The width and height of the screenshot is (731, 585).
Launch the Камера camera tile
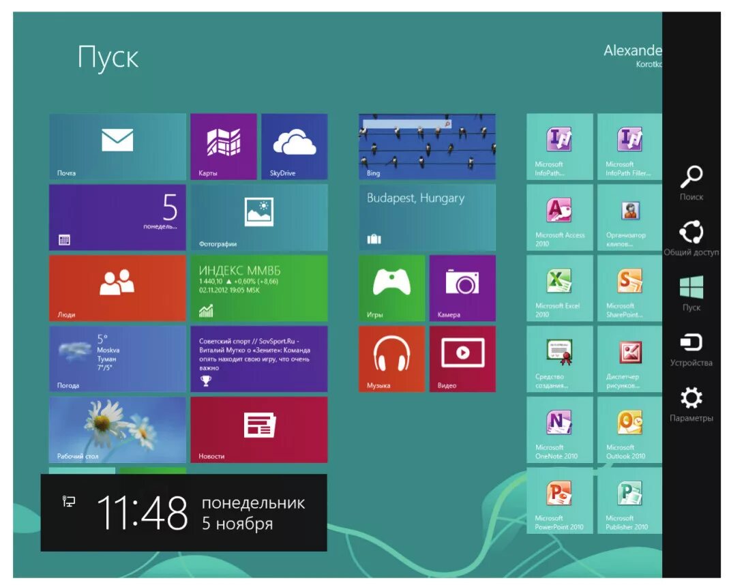[x=463, y=288]
